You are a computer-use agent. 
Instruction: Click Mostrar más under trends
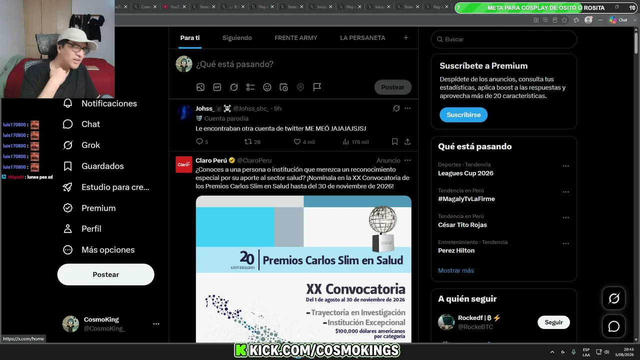(x=456, y=270)
